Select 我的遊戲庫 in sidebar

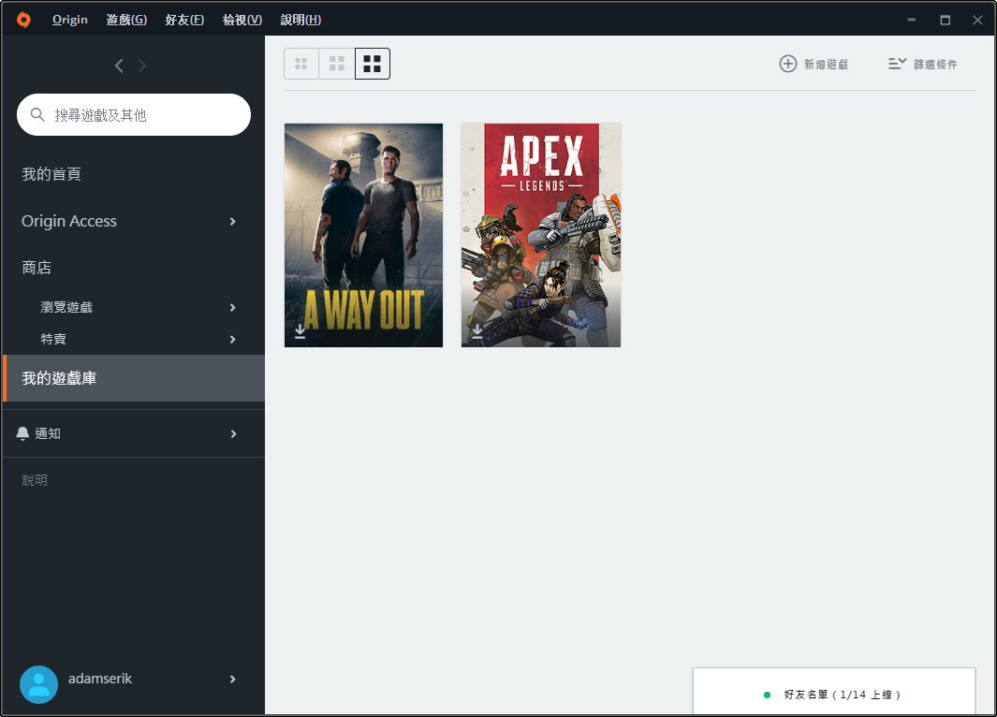[x=134, y=378]
